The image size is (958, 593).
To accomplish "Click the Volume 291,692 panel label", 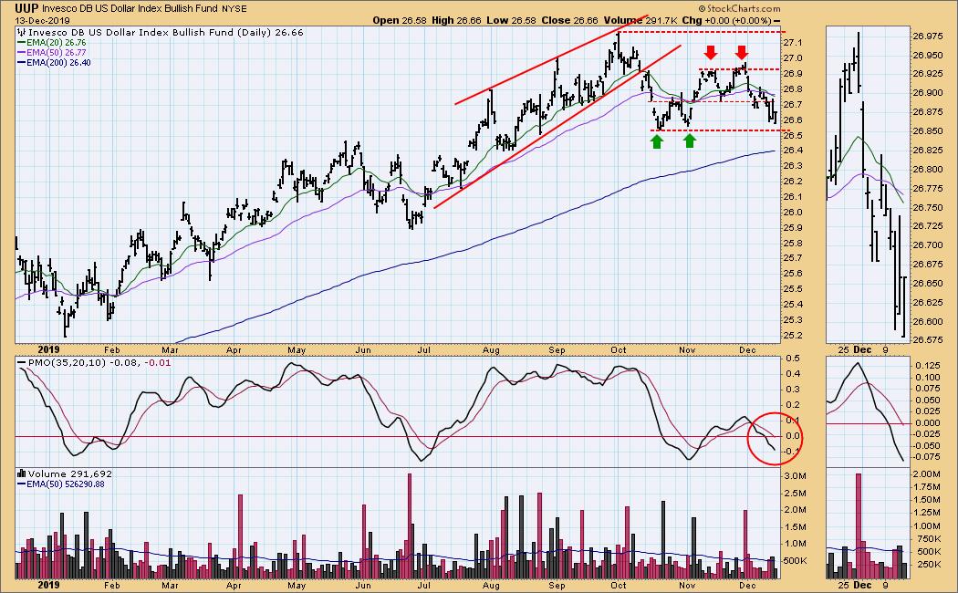I will click(58, 474).
